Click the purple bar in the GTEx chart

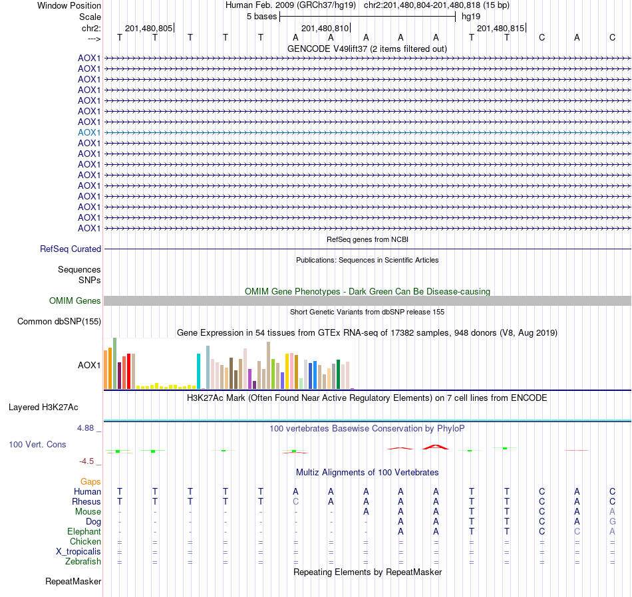point(249,379)
